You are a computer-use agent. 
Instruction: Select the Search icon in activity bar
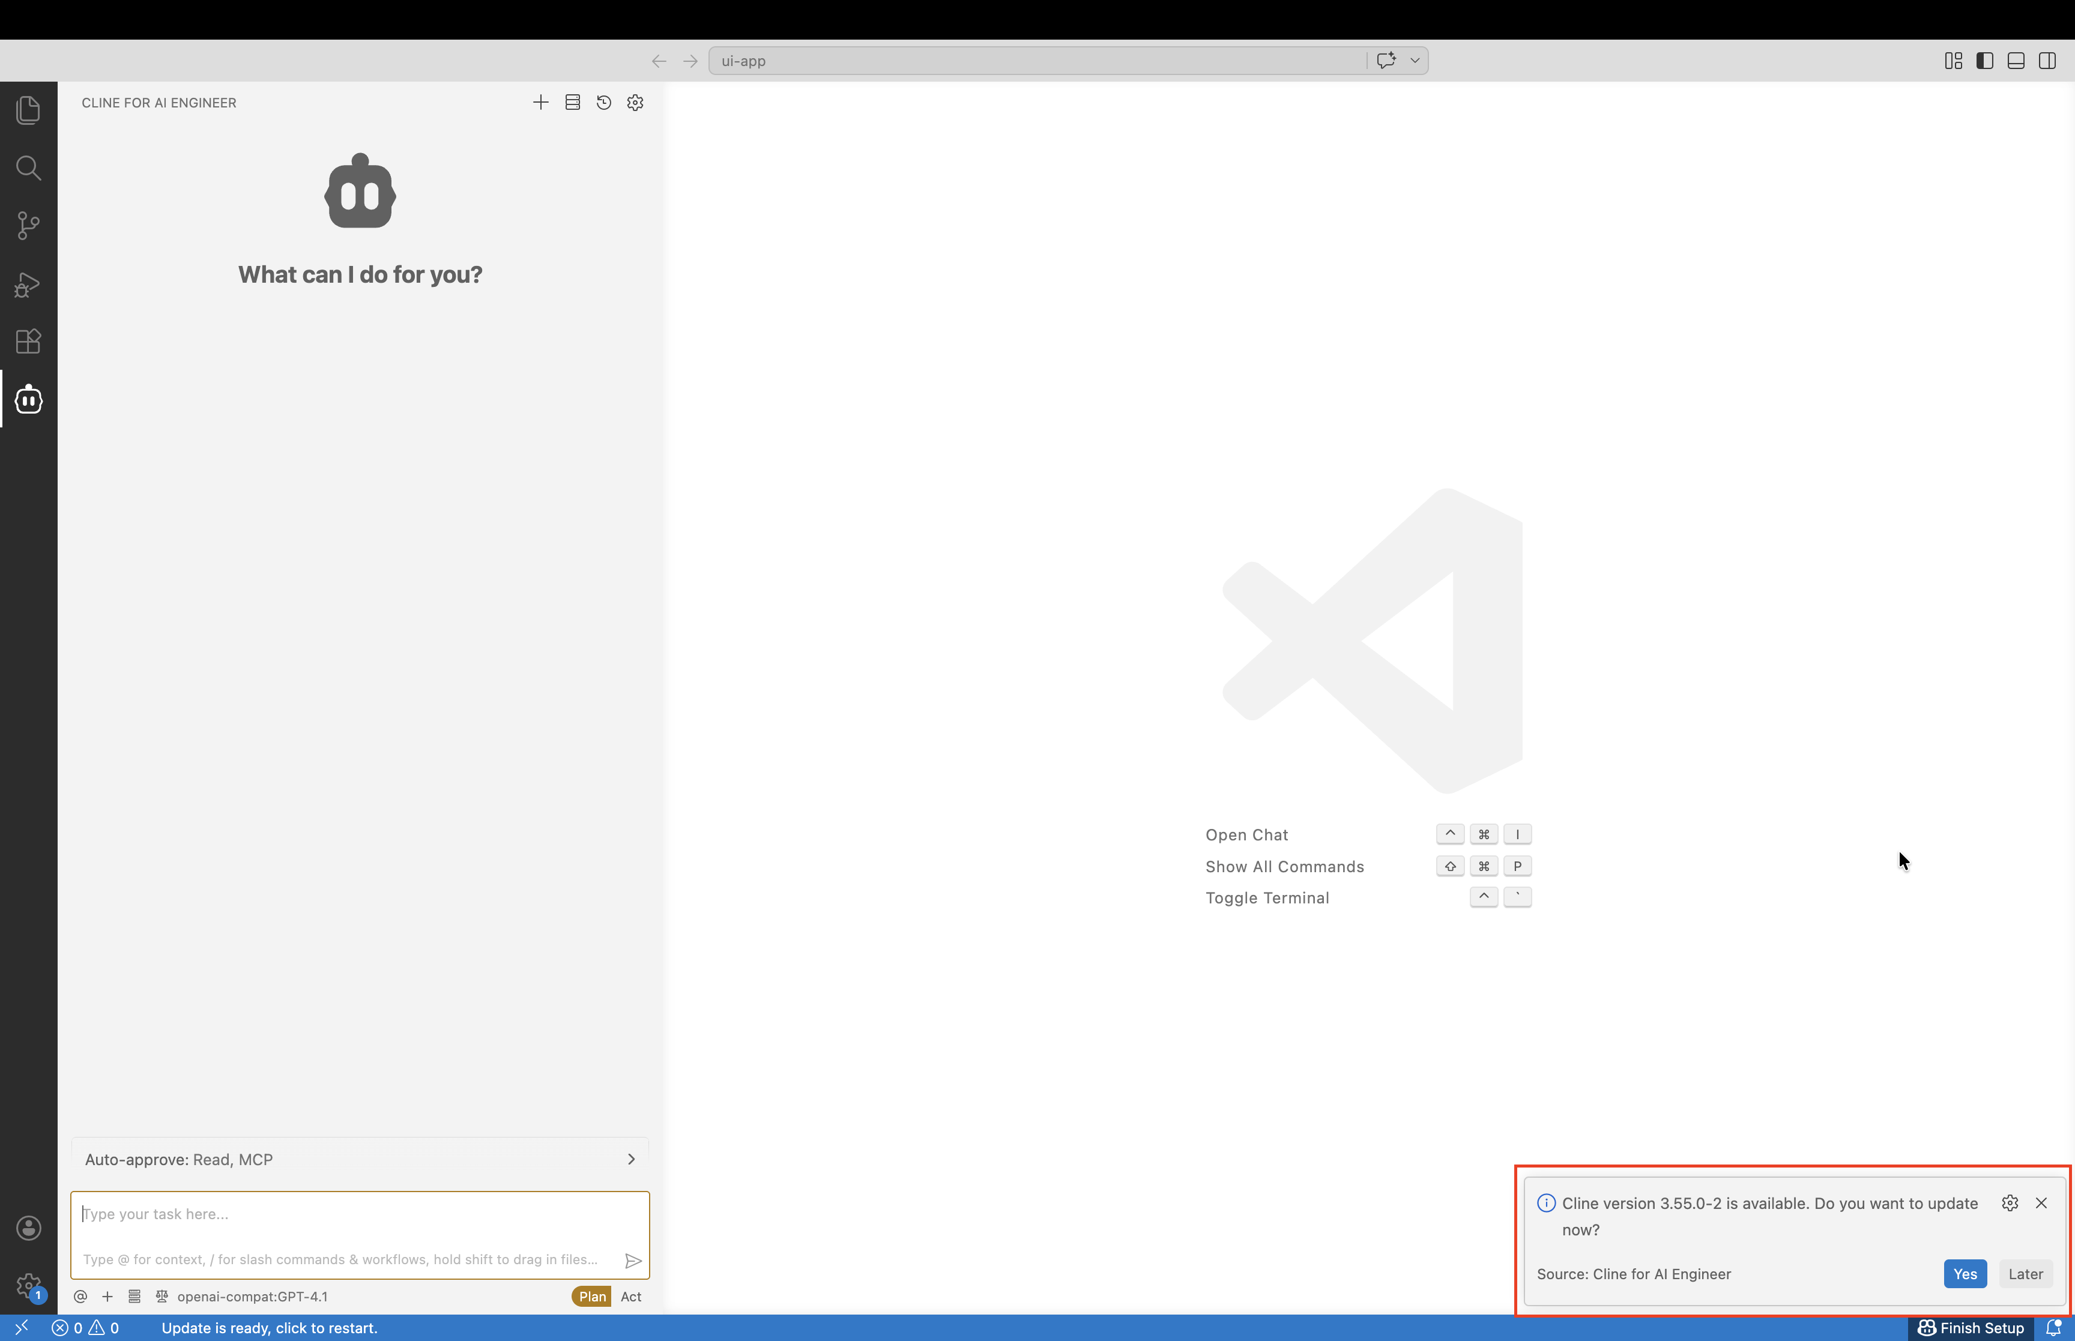click(x=28, y=168)
